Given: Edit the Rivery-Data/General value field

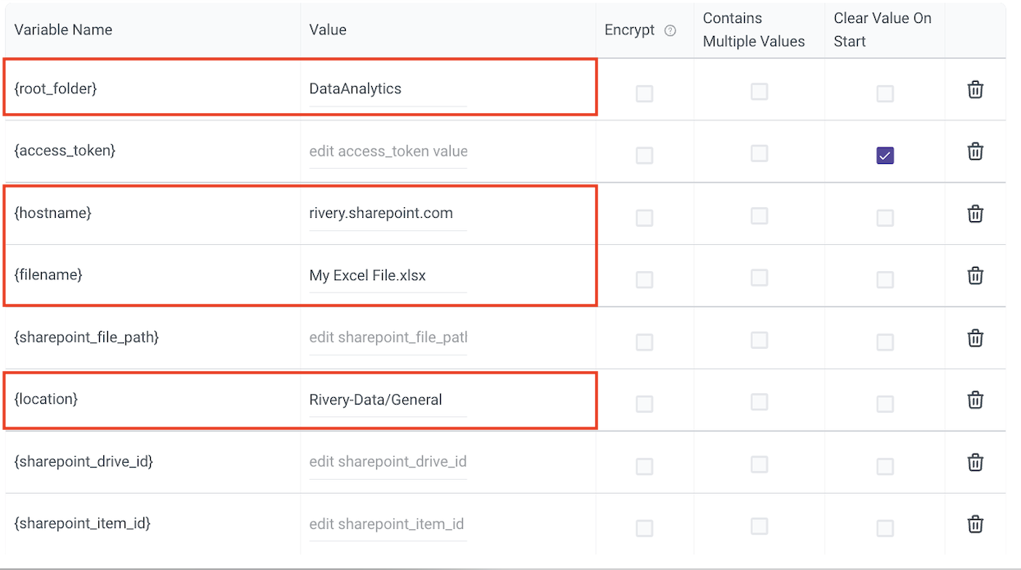Looking at the screenshot, I should pyautogui.click(x=388, y=400).
